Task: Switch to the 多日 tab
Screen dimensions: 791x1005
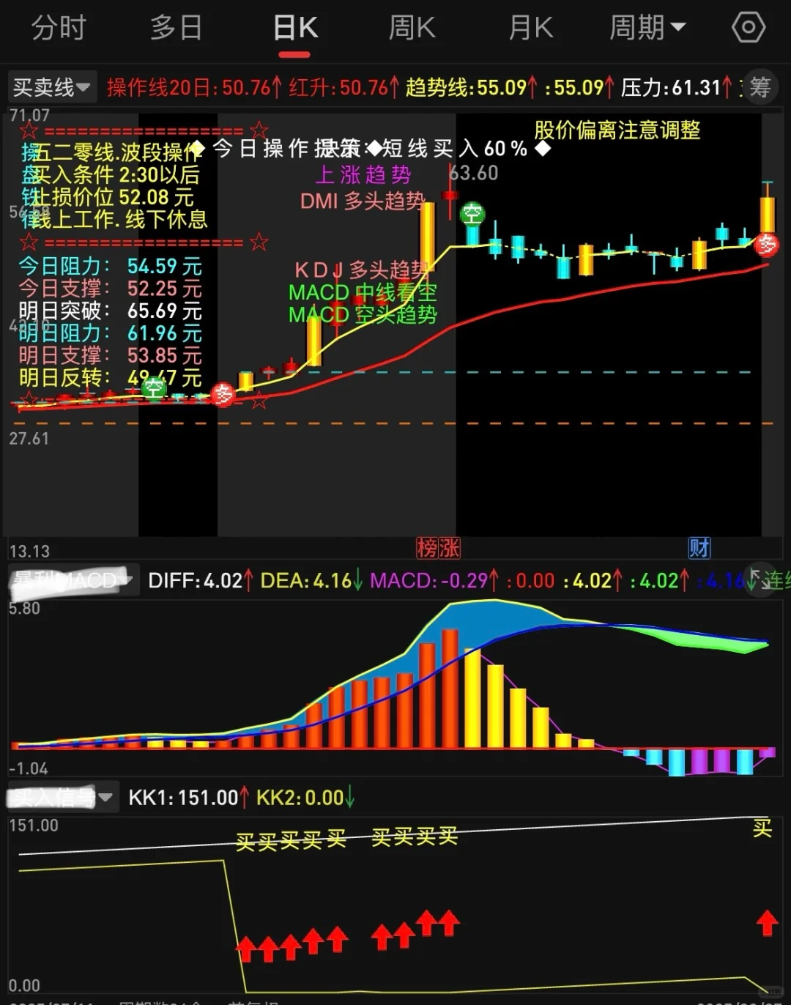Action: pyautogui.click(x=176, y=28)
